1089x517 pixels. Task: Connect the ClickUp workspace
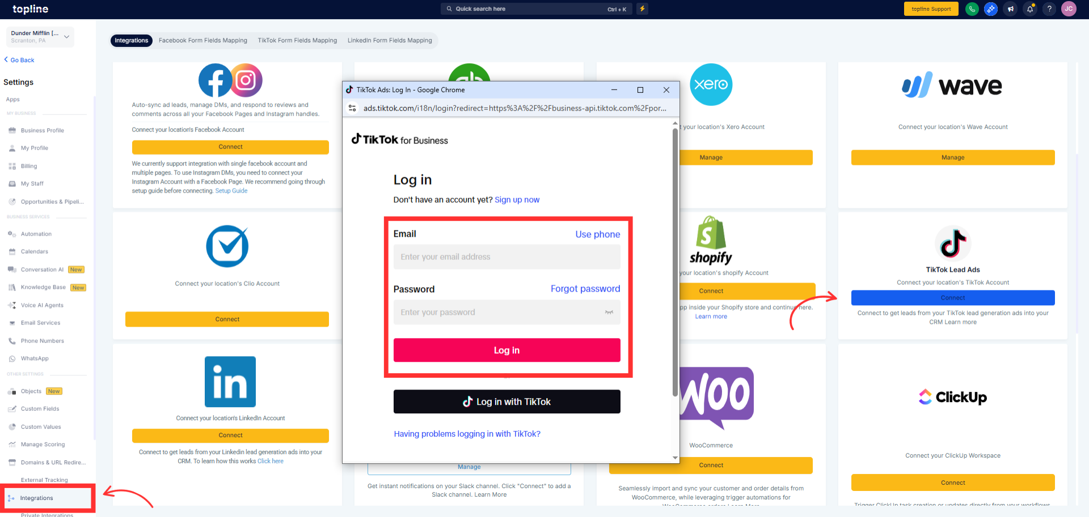[x=953, y=483]
